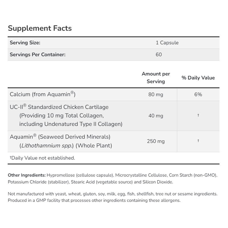The image size is (228, 228).
Task: Select the 80 mg calcium amount
Action: pyautogui.click(x=156, y=94)
